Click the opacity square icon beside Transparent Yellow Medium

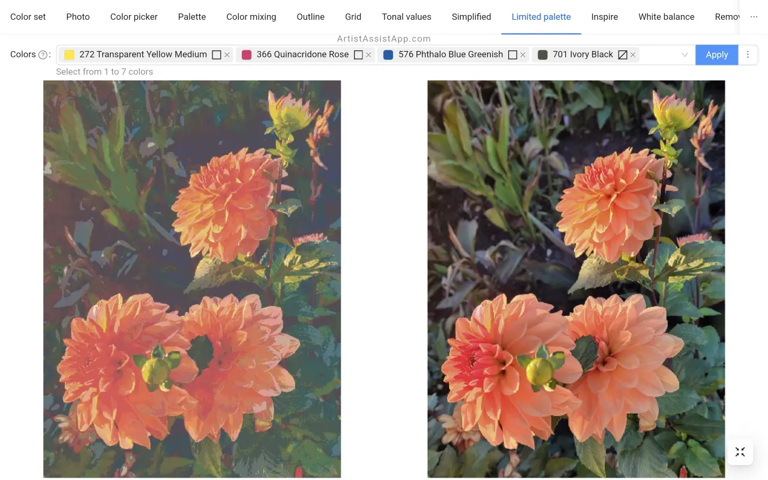point(217,55)
